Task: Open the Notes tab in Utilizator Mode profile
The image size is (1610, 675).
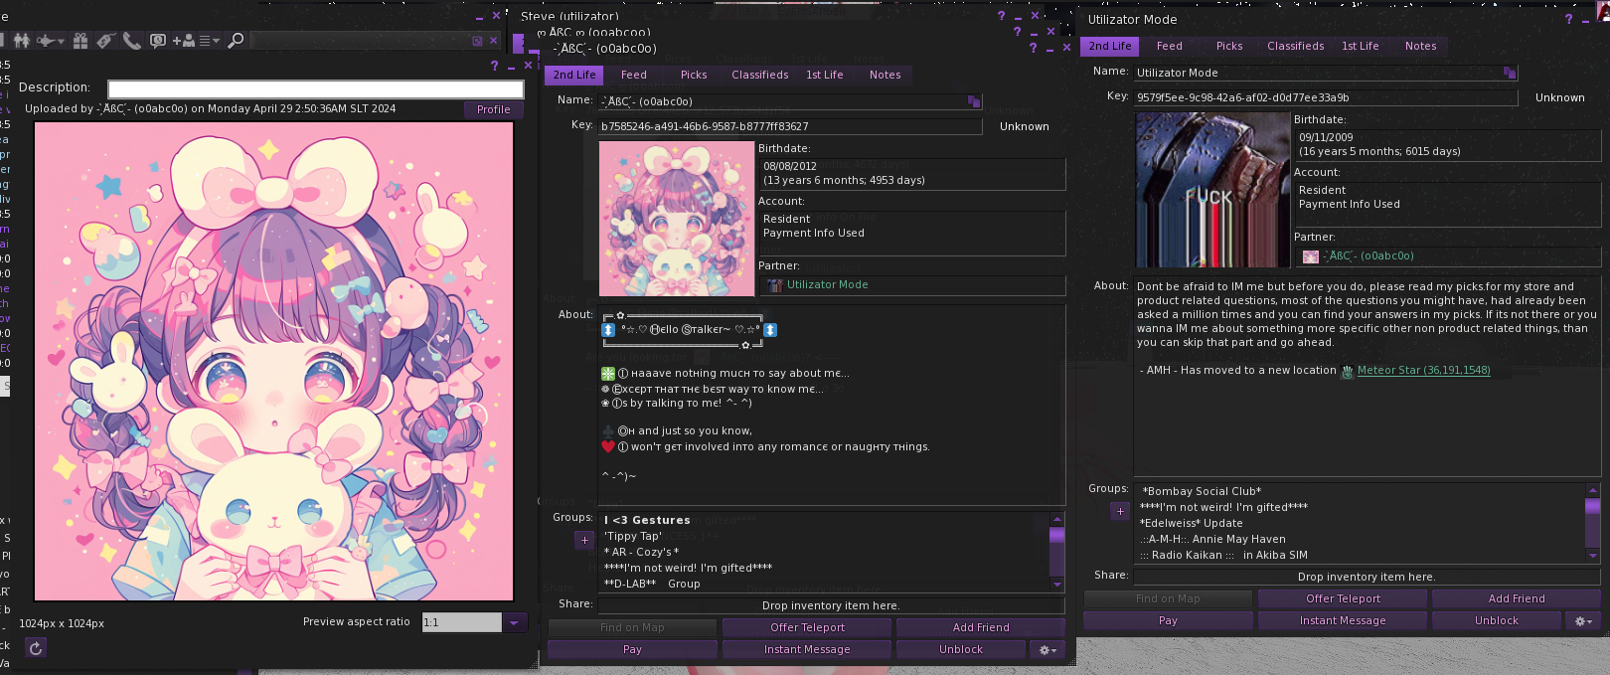Action: [x=1420, y=46]
